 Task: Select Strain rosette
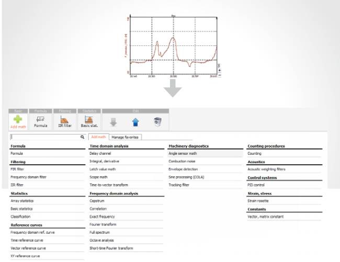click(284, 201)
